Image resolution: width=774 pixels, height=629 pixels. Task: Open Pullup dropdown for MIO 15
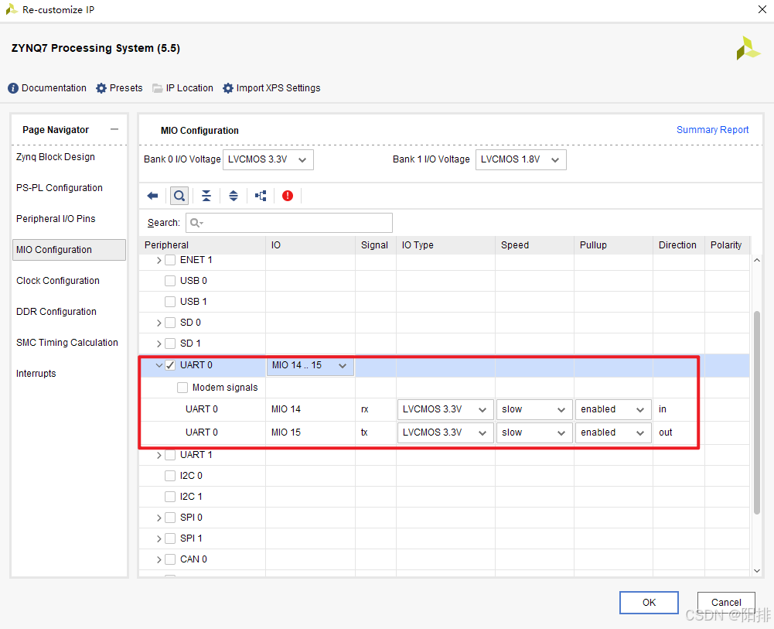(613, 432)
